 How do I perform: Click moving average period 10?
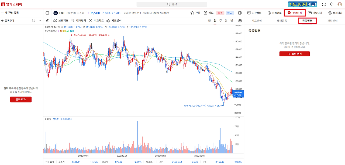61,31
